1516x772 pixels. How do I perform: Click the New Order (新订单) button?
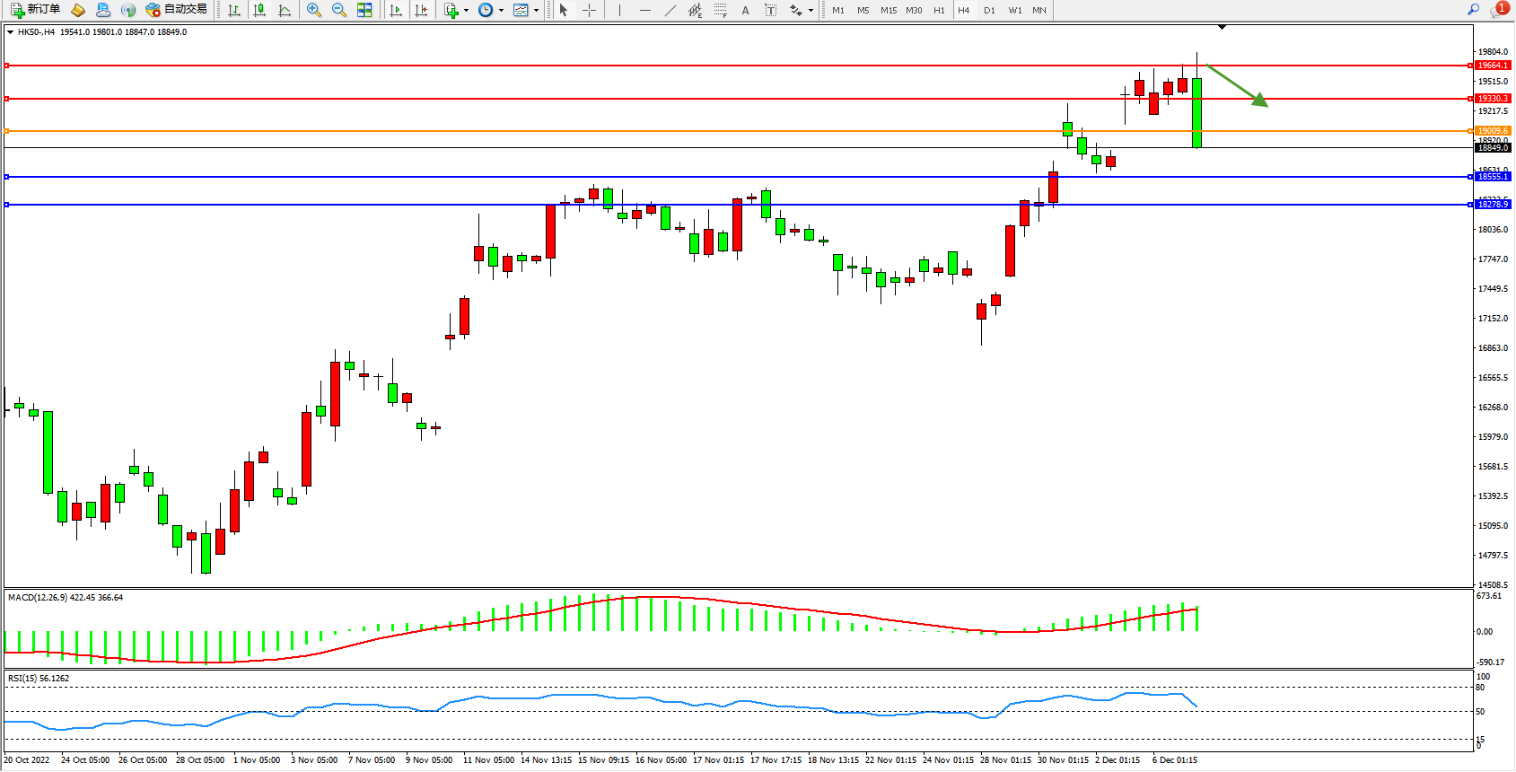(36, 10)
